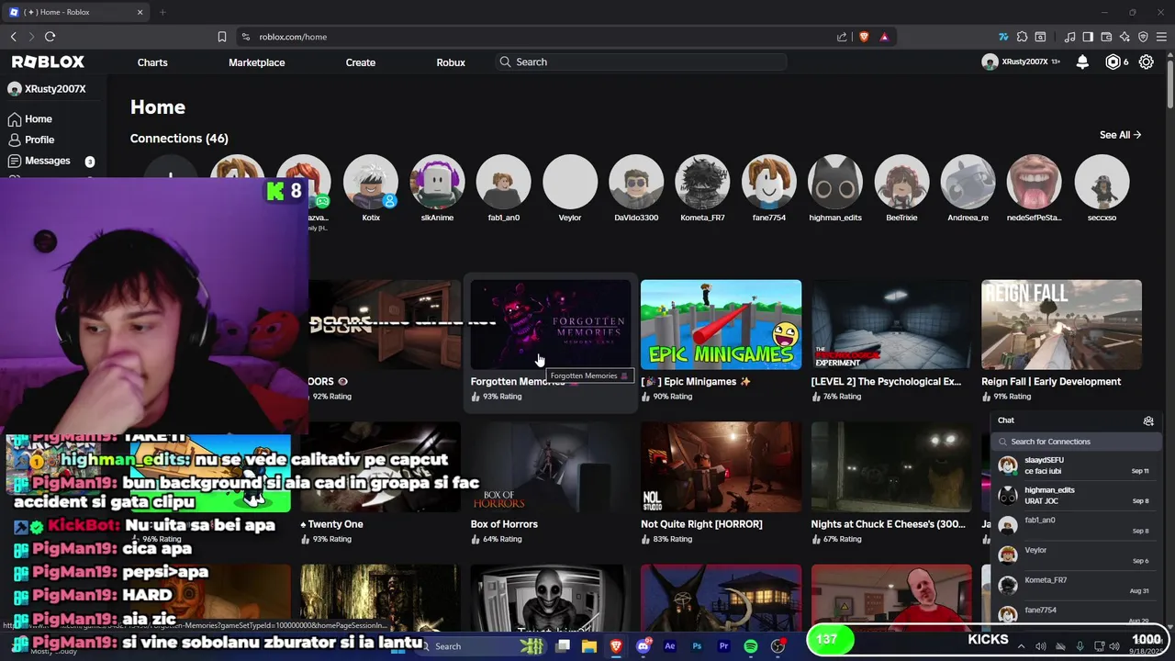Click the Brave Shields lion icon
The height and width of the screenshot is (661, 1175).
pos(864,37)
